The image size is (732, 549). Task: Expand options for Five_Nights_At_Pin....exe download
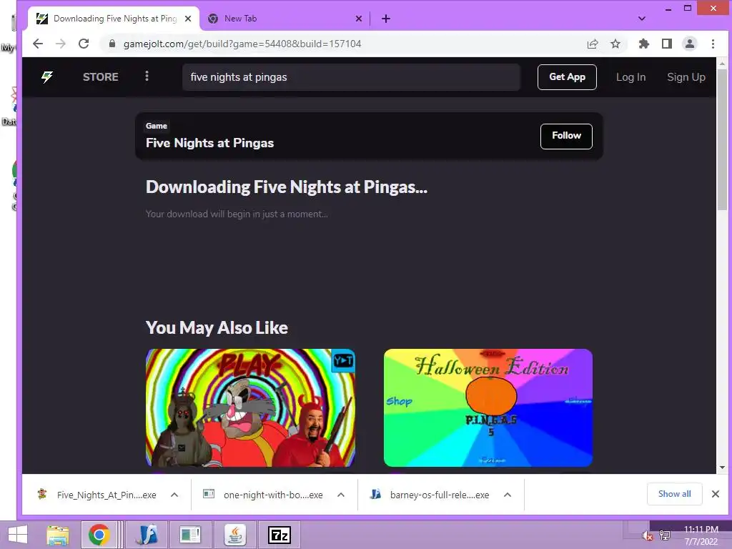pos(174,495)
